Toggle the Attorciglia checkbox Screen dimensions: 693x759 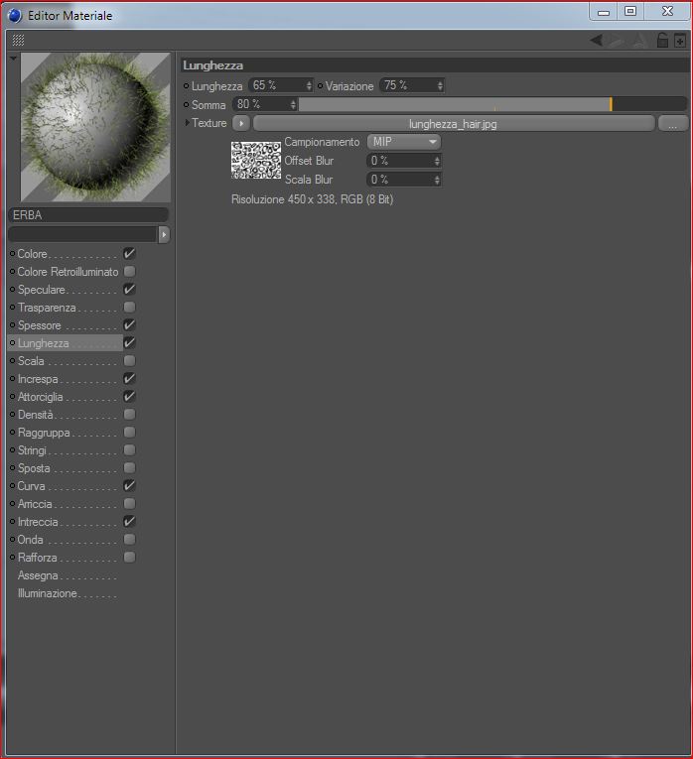(x=129, y=397)
